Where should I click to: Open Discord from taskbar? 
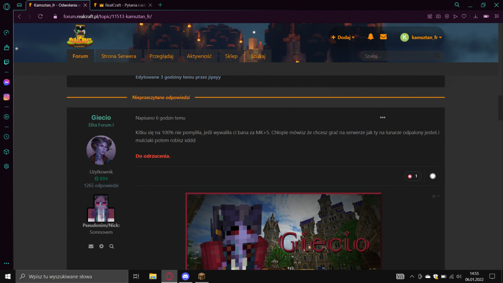186,276
